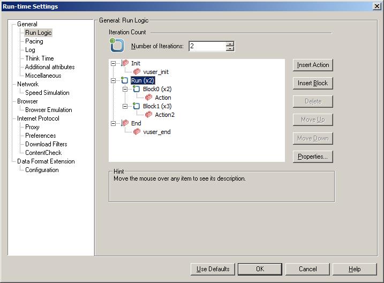This screenshot has width=384, height=283.
Task: Click the Number of Iterations input field
Action: tap(206, 47)
